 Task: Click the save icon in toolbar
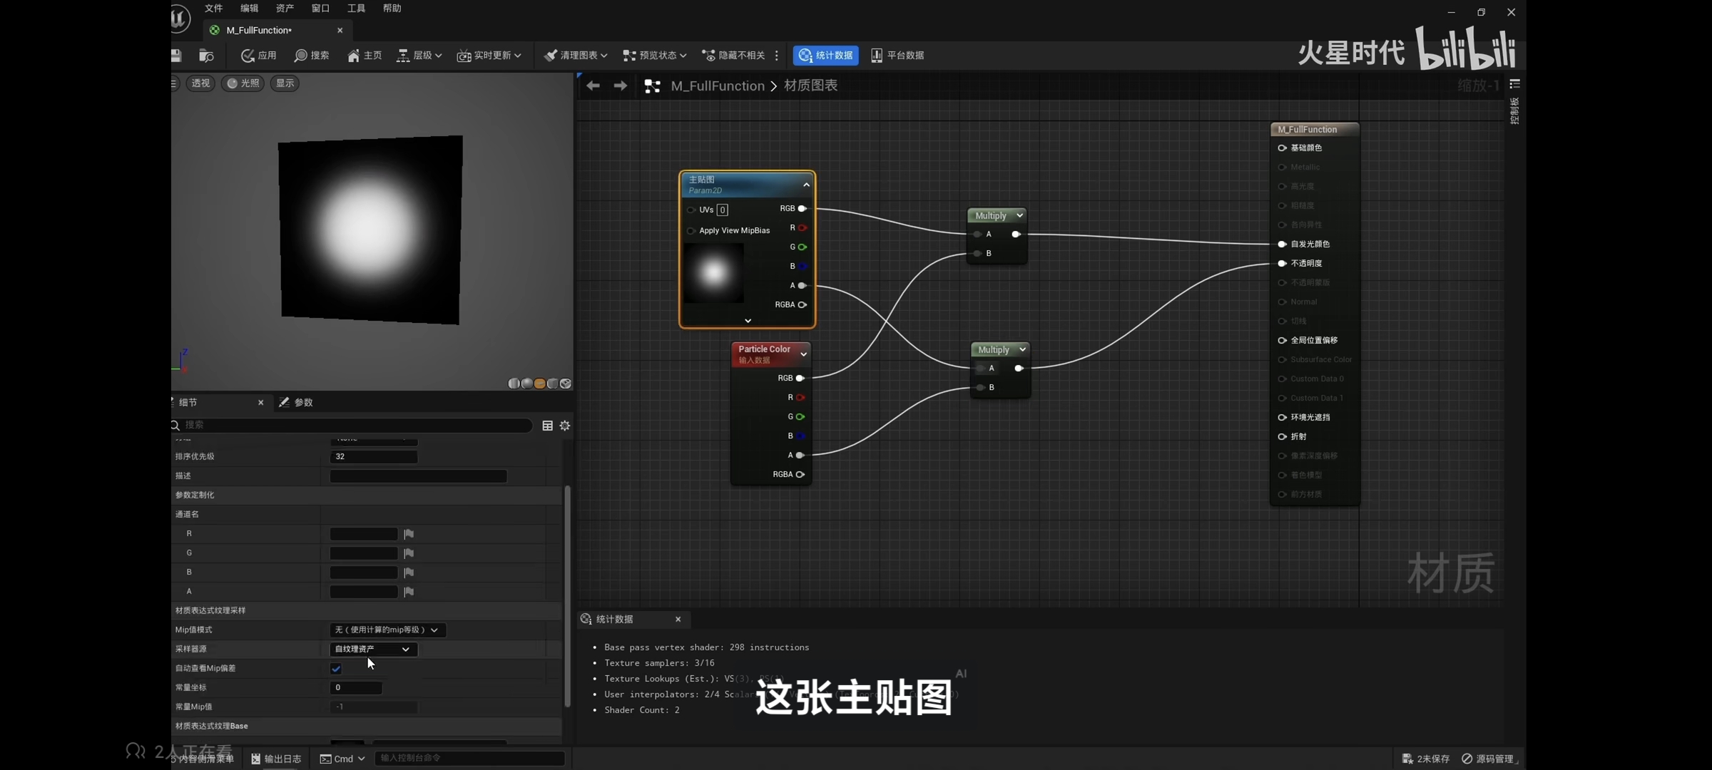click(176, 56)
